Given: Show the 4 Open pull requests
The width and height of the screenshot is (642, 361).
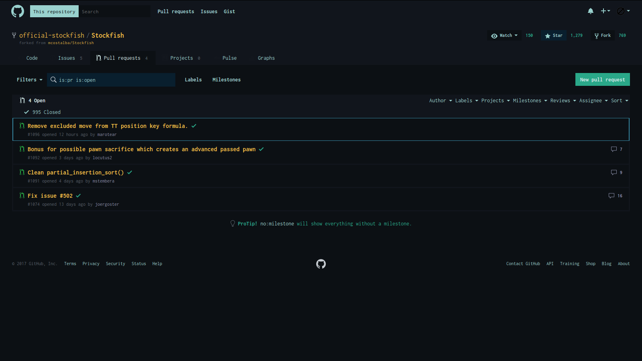Looking at the screenshot, I should click(33, 101).
